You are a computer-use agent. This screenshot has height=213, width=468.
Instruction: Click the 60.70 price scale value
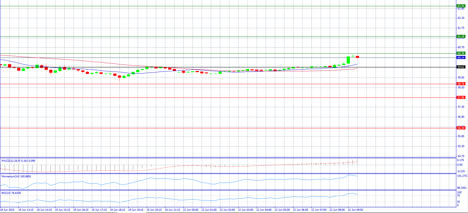point(461,47)
